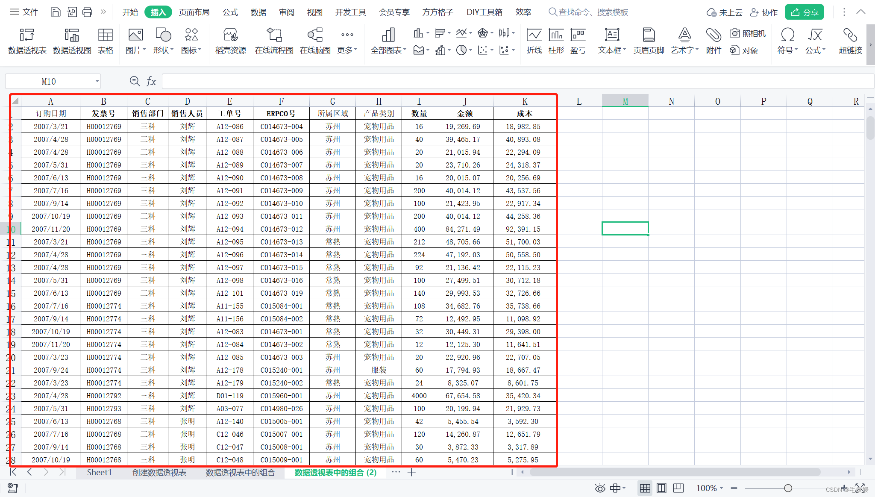This screenshot has width=875, height=497.
Task: Toggle reading mode crosshair icon
Action: pos(617,488)
